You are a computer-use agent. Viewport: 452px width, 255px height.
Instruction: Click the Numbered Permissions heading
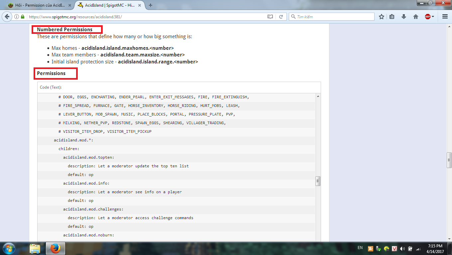(65, 30)
